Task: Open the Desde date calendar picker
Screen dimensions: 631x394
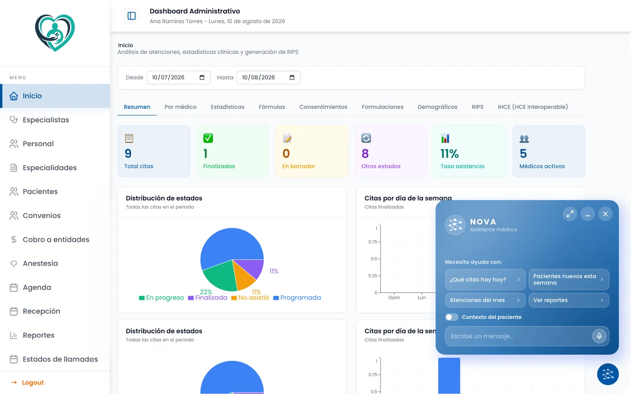Action: tap(202, 77)
